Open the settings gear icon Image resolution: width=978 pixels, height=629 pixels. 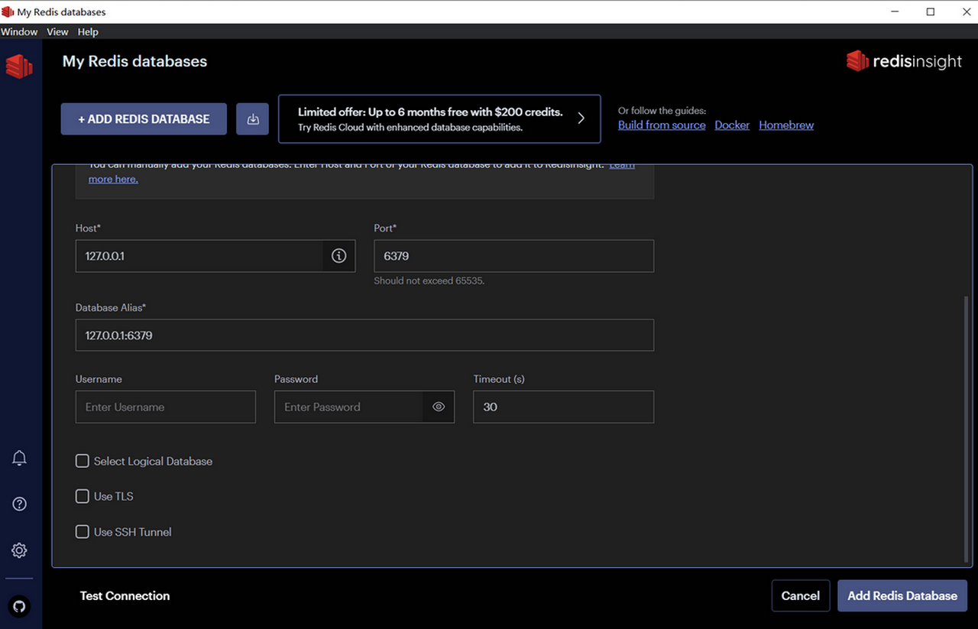point(20,550)
